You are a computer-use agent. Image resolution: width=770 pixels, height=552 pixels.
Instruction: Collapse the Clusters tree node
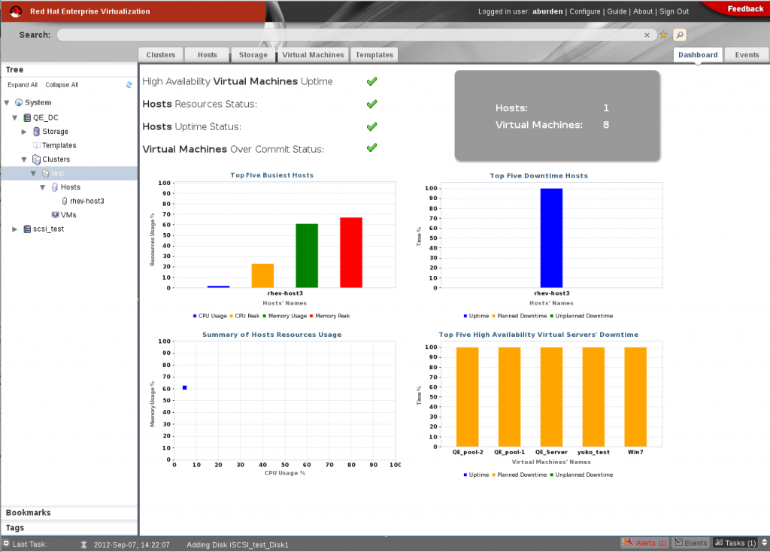coord(24,159)
